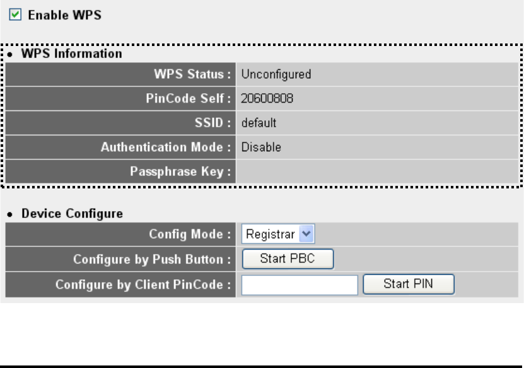This screenshot has height=368, width=524.
Task: Toggle the Enable WPS checkbox
Action: click(15, 14)
